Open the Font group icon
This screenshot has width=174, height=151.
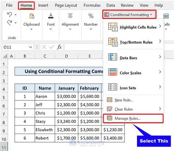coord(51,16)
